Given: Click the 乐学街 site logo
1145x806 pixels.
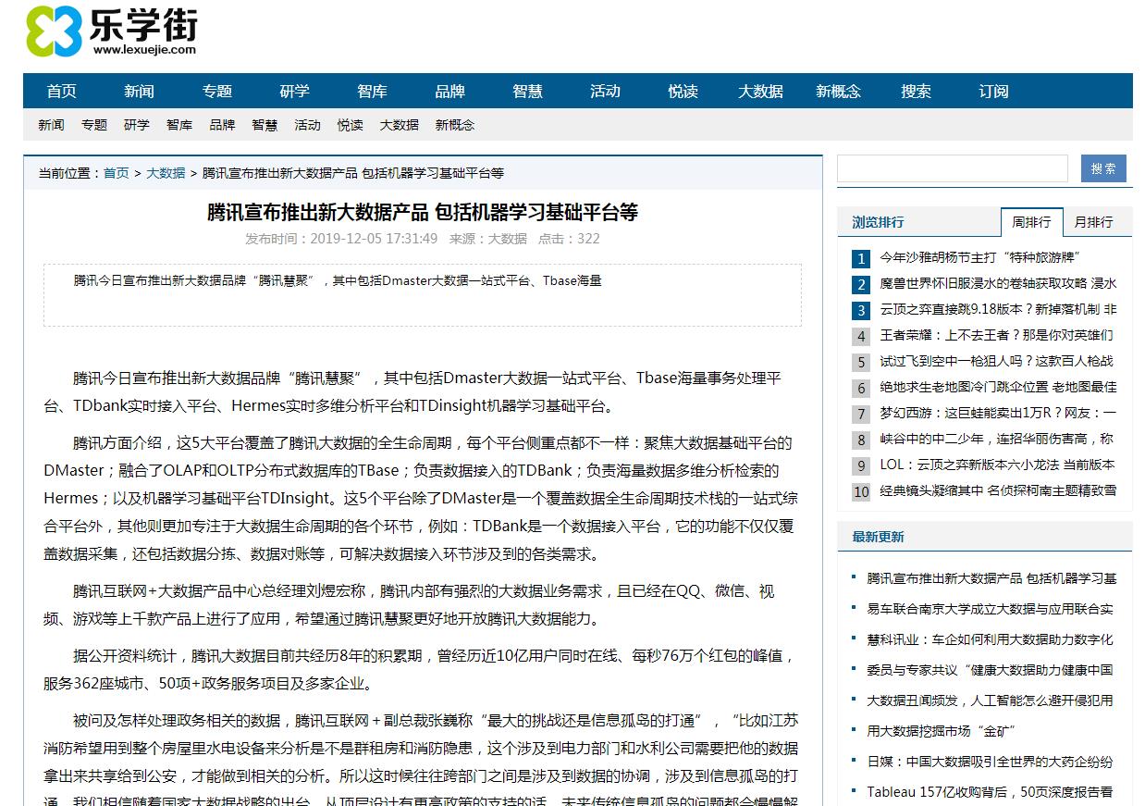Looking at the screenshot, I should tap(111, 31).
